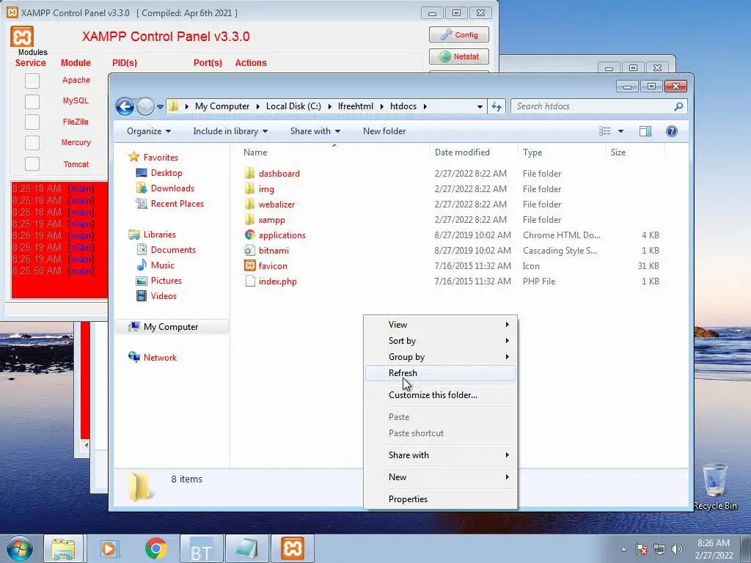Select the bitnami stylesheet file icon
751x563 pixels.
[249, 251]
